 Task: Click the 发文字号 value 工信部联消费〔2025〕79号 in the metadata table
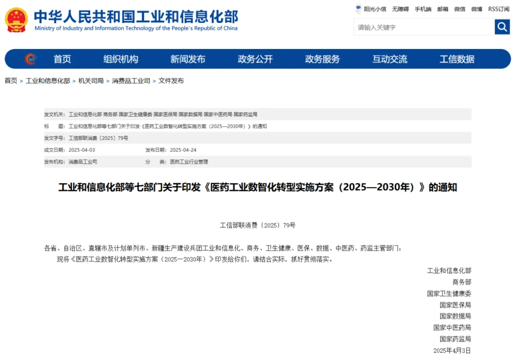coord(98,138)
